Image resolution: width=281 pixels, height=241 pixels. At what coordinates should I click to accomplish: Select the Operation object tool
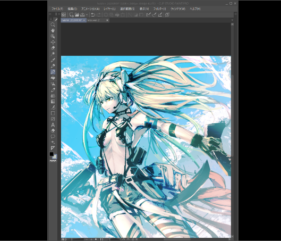53,36
